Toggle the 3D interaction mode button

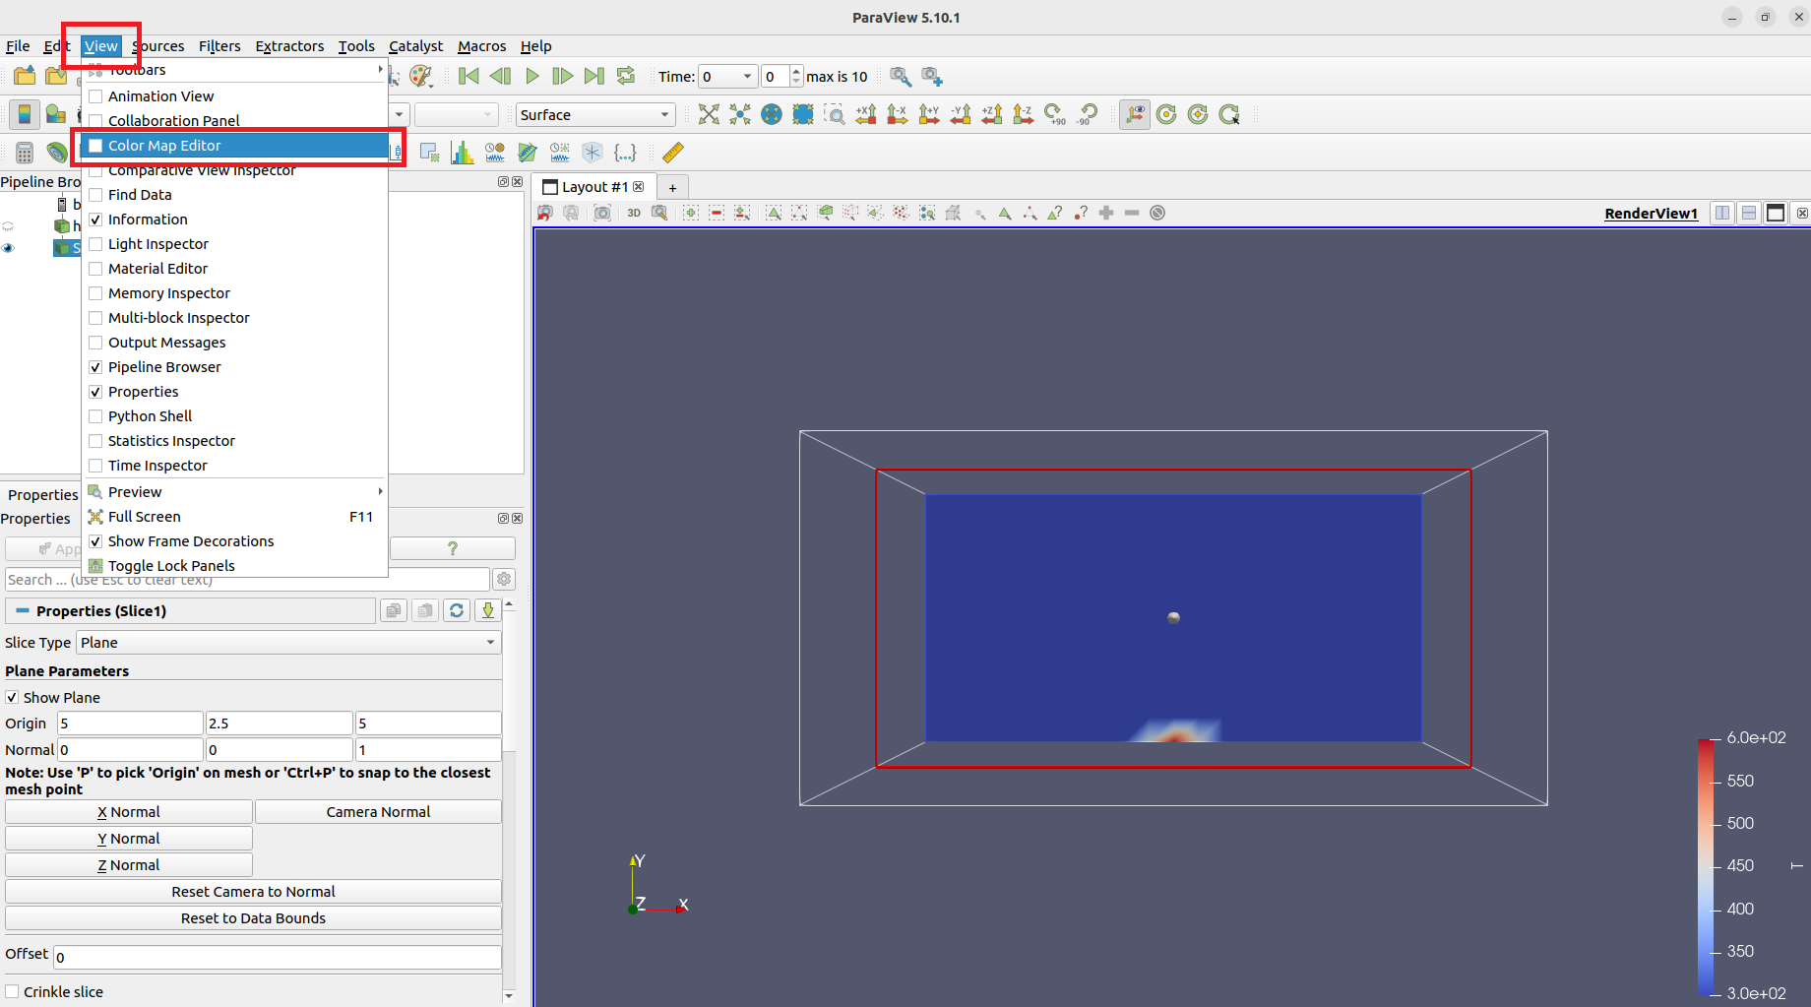click(x=634, y=214)
